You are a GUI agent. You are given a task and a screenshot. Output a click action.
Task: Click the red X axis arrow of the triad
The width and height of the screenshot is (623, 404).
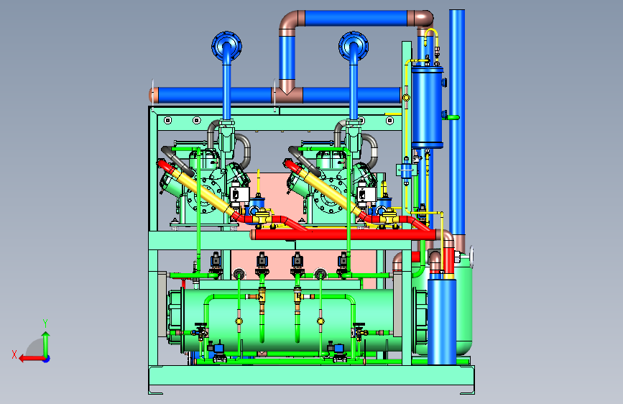32,359
